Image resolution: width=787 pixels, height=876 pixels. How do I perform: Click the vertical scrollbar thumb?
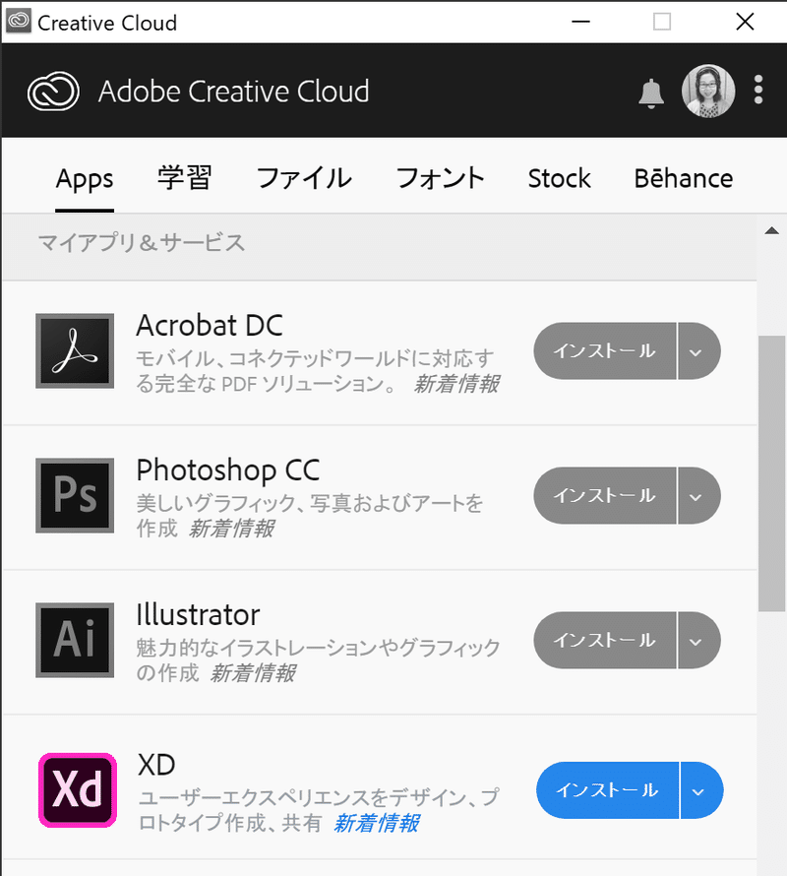coord(772,473)
